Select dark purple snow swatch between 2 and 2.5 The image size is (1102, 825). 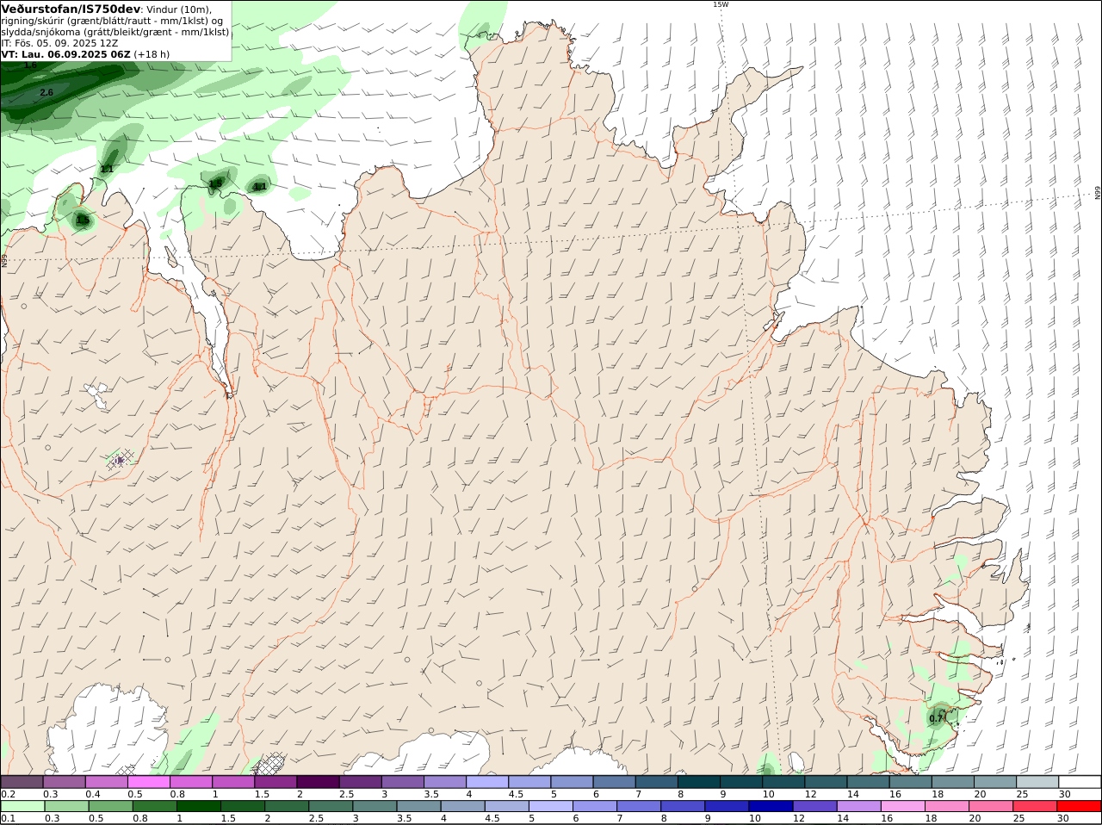(319, 782)
